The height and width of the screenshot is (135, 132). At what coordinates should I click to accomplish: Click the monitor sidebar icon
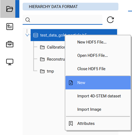10,62
